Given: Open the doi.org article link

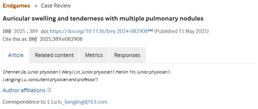Looking at the screenshot, I should click(99, 31).
